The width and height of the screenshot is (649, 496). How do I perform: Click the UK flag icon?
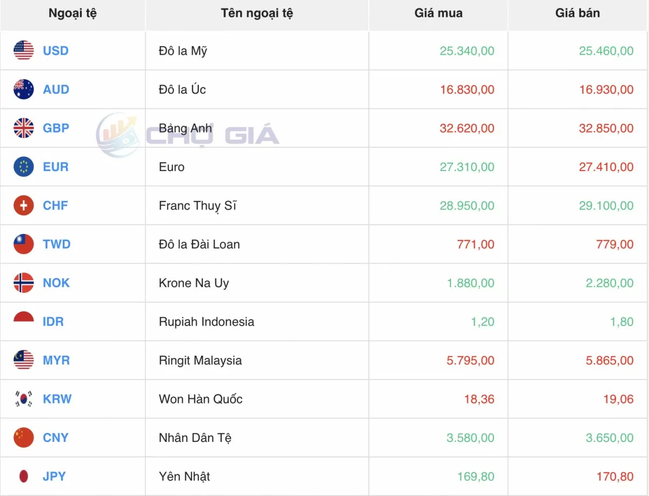(x=24, y=128)
